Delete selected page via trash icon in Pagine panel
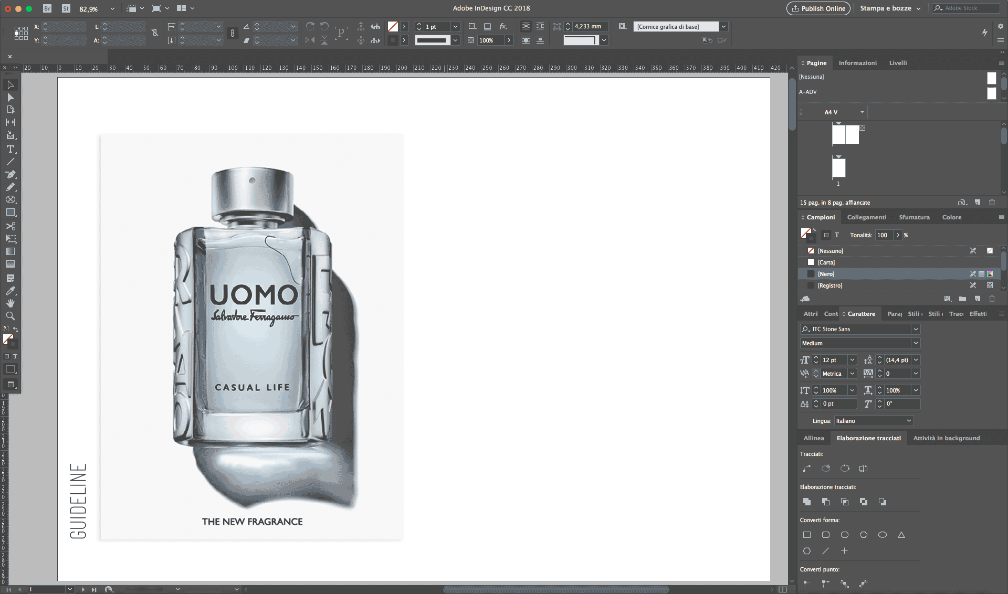The image size is (1008, 594). 992,202
